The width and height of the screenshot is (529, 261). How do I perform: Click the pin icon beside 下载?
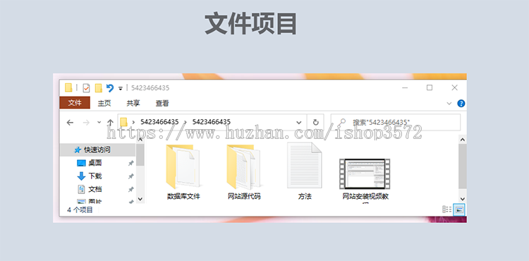131,176
